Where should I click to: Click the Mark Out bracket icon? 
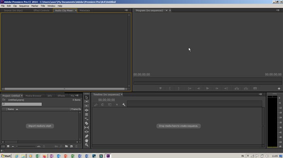[x=179, y=89]
